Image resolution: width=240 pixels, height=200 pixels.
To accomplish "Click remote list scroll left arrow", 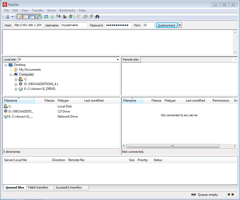I will pos(124,146).
